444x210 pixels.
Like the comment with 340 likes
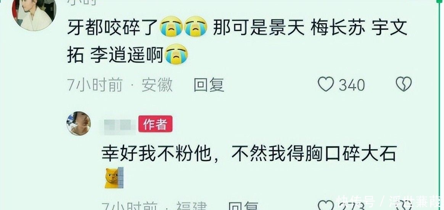326,84
